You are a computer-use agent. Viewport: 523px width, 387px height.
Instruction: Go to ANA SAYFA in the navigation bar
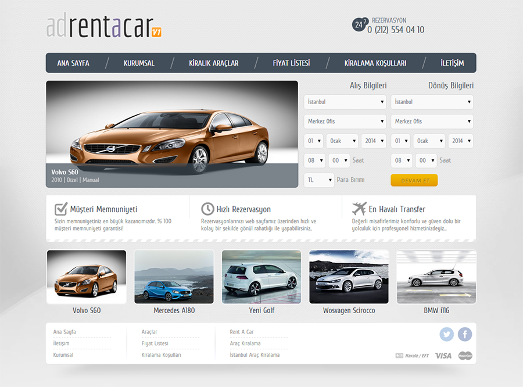[73, 63]
